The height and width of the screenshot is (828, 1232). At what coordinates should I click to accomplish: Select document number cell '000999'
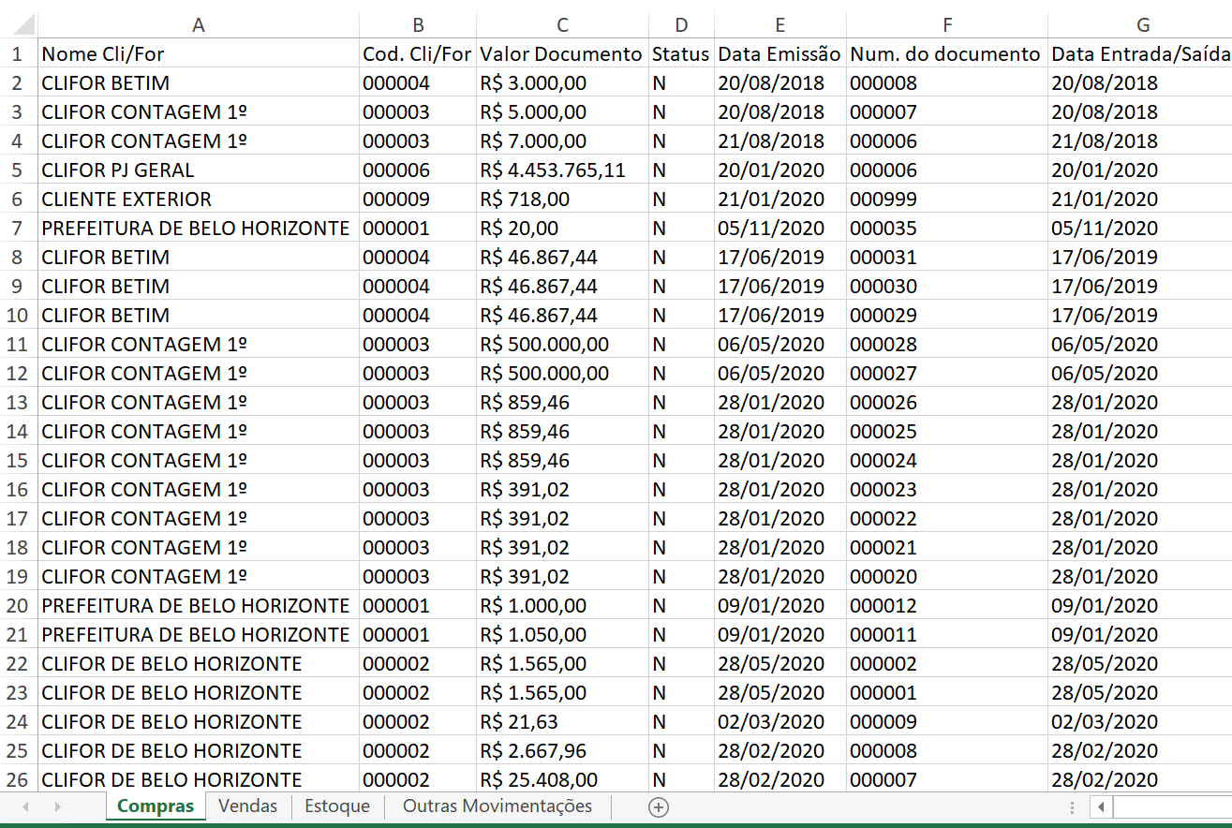(947, 200)
